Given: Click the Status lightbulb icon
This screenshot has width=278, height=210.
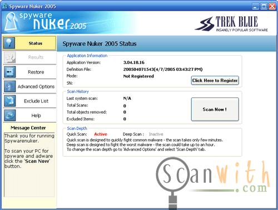Looking at the screenshot, I should point(9,43).
